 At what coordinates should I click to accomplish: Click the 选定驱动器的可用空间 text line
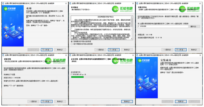click(150, 38)
